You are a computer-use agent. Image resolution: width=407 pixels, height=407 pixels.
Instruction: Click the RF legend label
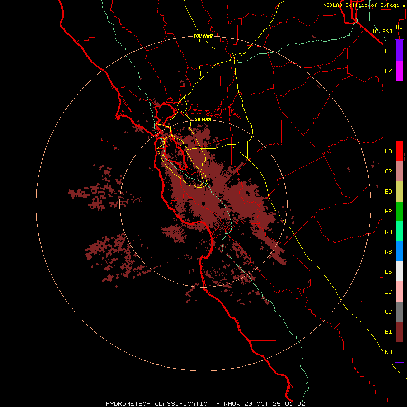coord(388,51)
